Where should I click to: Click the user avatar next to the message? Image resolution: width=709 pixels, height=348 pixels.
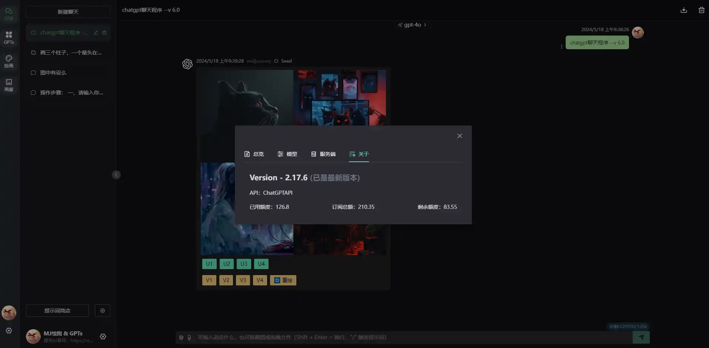638,33
